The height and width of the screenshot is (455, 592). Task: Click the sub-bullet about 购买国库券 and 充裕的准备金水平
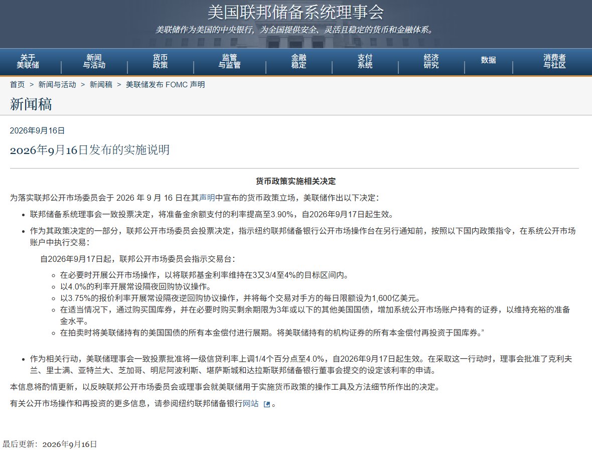(x=315, y=316)
